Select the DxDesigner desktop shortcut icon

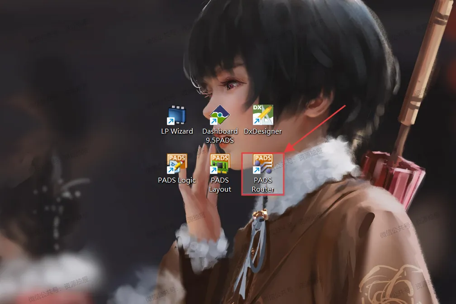263,115
